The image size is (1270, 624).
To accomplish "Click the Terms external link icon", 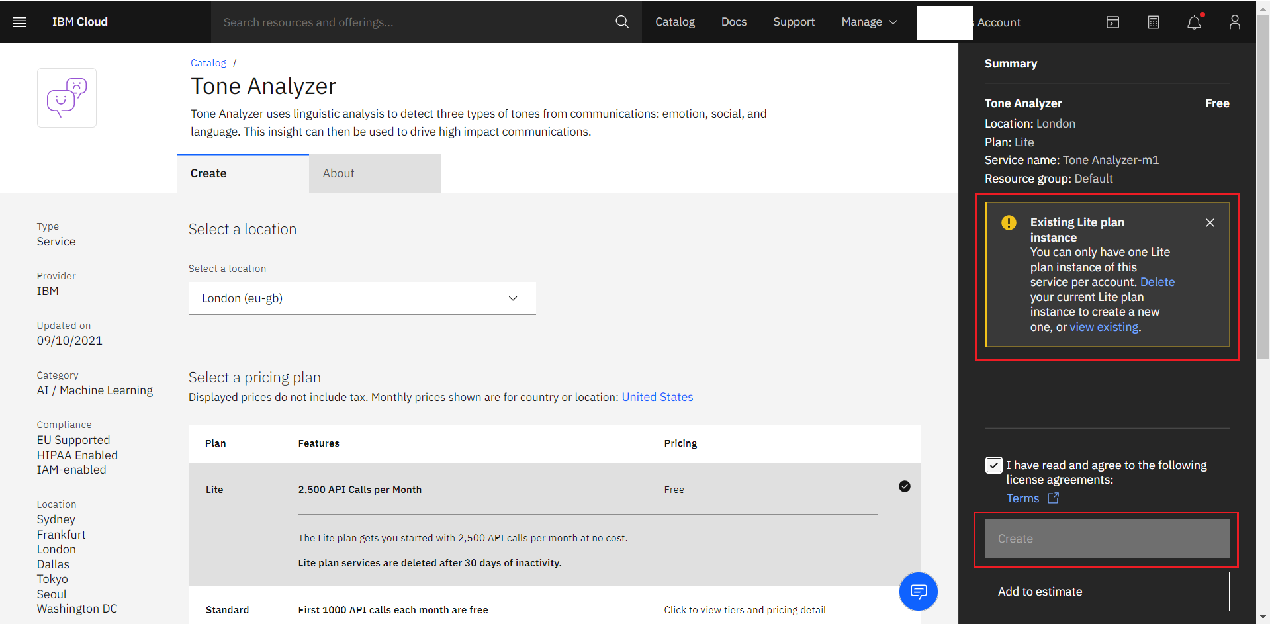I will coord(1053,498).
